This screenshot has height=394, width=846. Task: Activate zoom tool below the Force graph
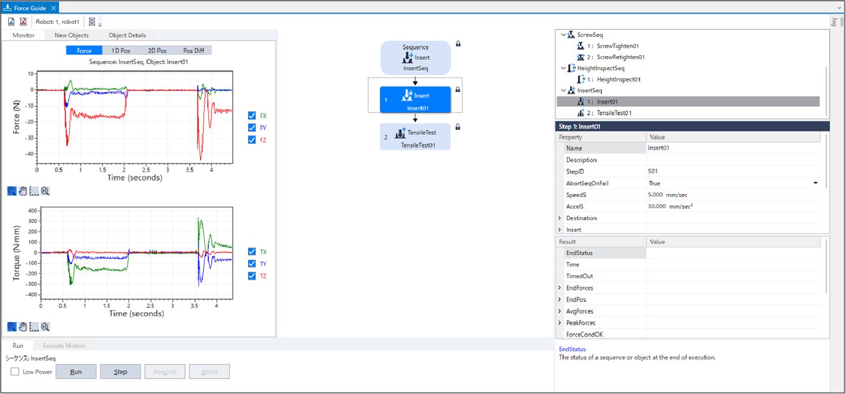12,191
